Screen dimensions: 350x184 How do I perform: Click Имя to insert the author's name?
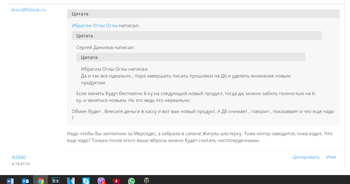point(331,157)
